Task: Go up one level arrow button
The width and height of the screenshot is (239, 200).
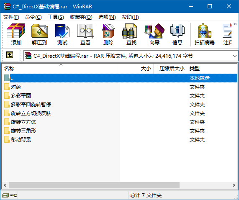Action: point(10,55)
